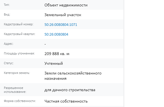This screenshot has height=107, width=164.
Task: Select the address dash value
Action: [x=45, y=44]
